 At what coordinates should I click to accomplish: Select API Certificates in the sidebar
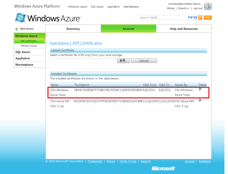(30, 41)
